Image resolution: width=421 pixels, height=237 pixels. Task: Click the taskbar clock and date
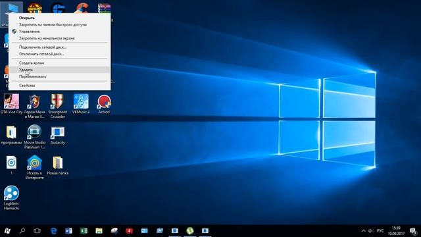point(396,231)
